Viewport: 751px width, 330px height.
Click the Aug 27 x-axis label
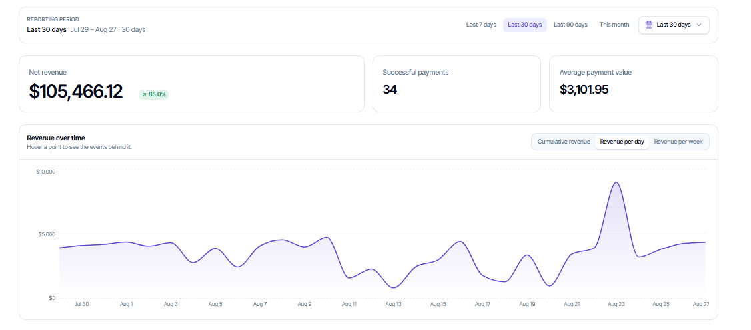coord(701,304)
